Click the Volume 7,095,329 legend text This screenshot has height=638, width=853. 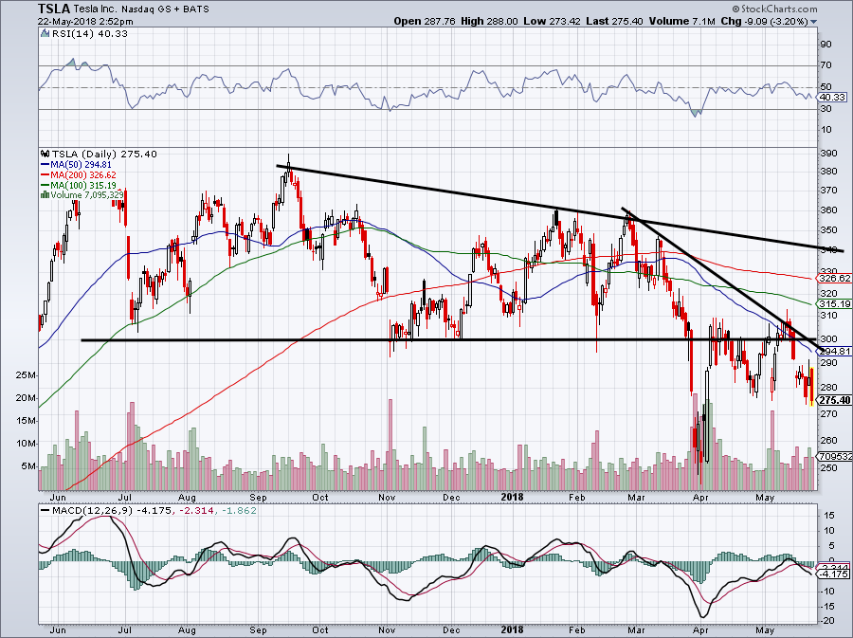click(x=87, y=194)
